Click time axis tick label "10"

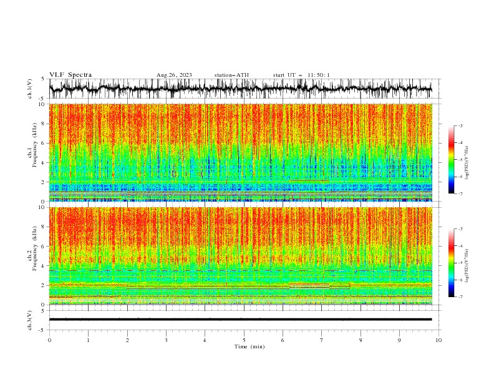point(438,340)
